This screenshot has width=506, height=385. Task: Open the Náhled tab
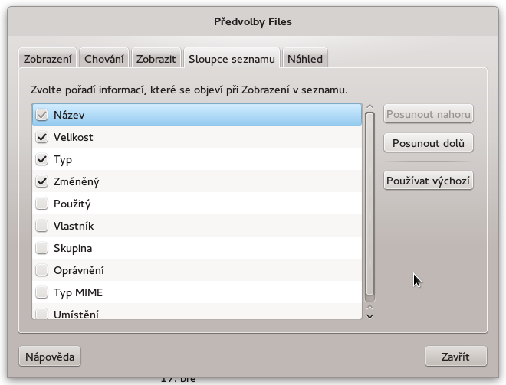click(x=305, y=59)
